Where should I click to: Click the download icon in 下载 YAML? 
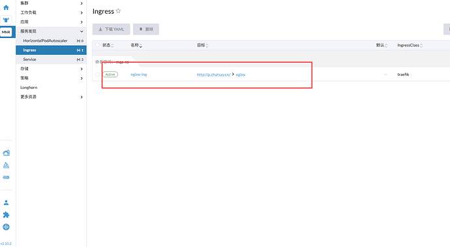100,29
